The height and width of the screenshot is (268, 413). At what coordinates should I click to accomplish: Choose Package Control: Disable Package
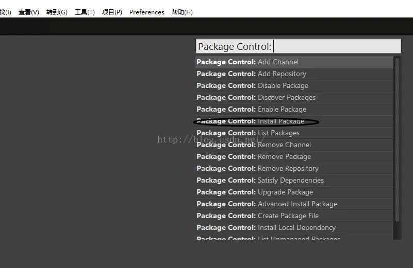click(294, 86)
